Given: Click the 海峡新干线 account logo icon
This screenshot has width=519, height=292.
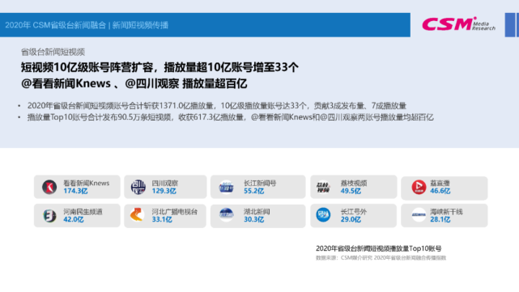Looking at the screenshot, I should 419,215.
